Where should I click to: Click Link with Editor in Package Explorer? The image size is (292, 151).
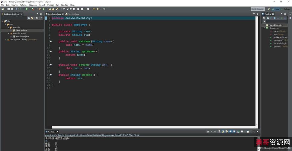(x=32, y=18)
